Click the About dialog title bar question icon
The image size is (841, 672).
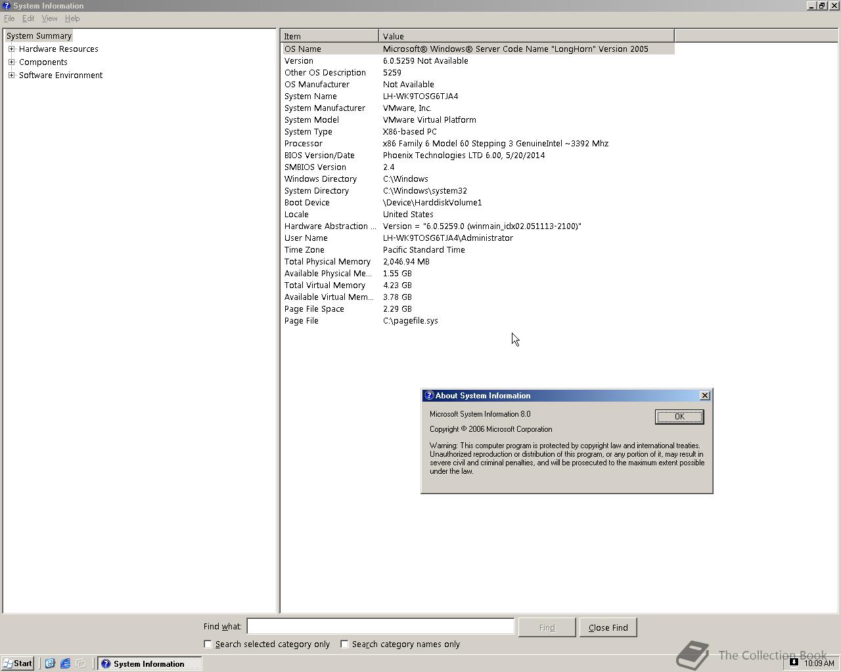tap(429, 395)
